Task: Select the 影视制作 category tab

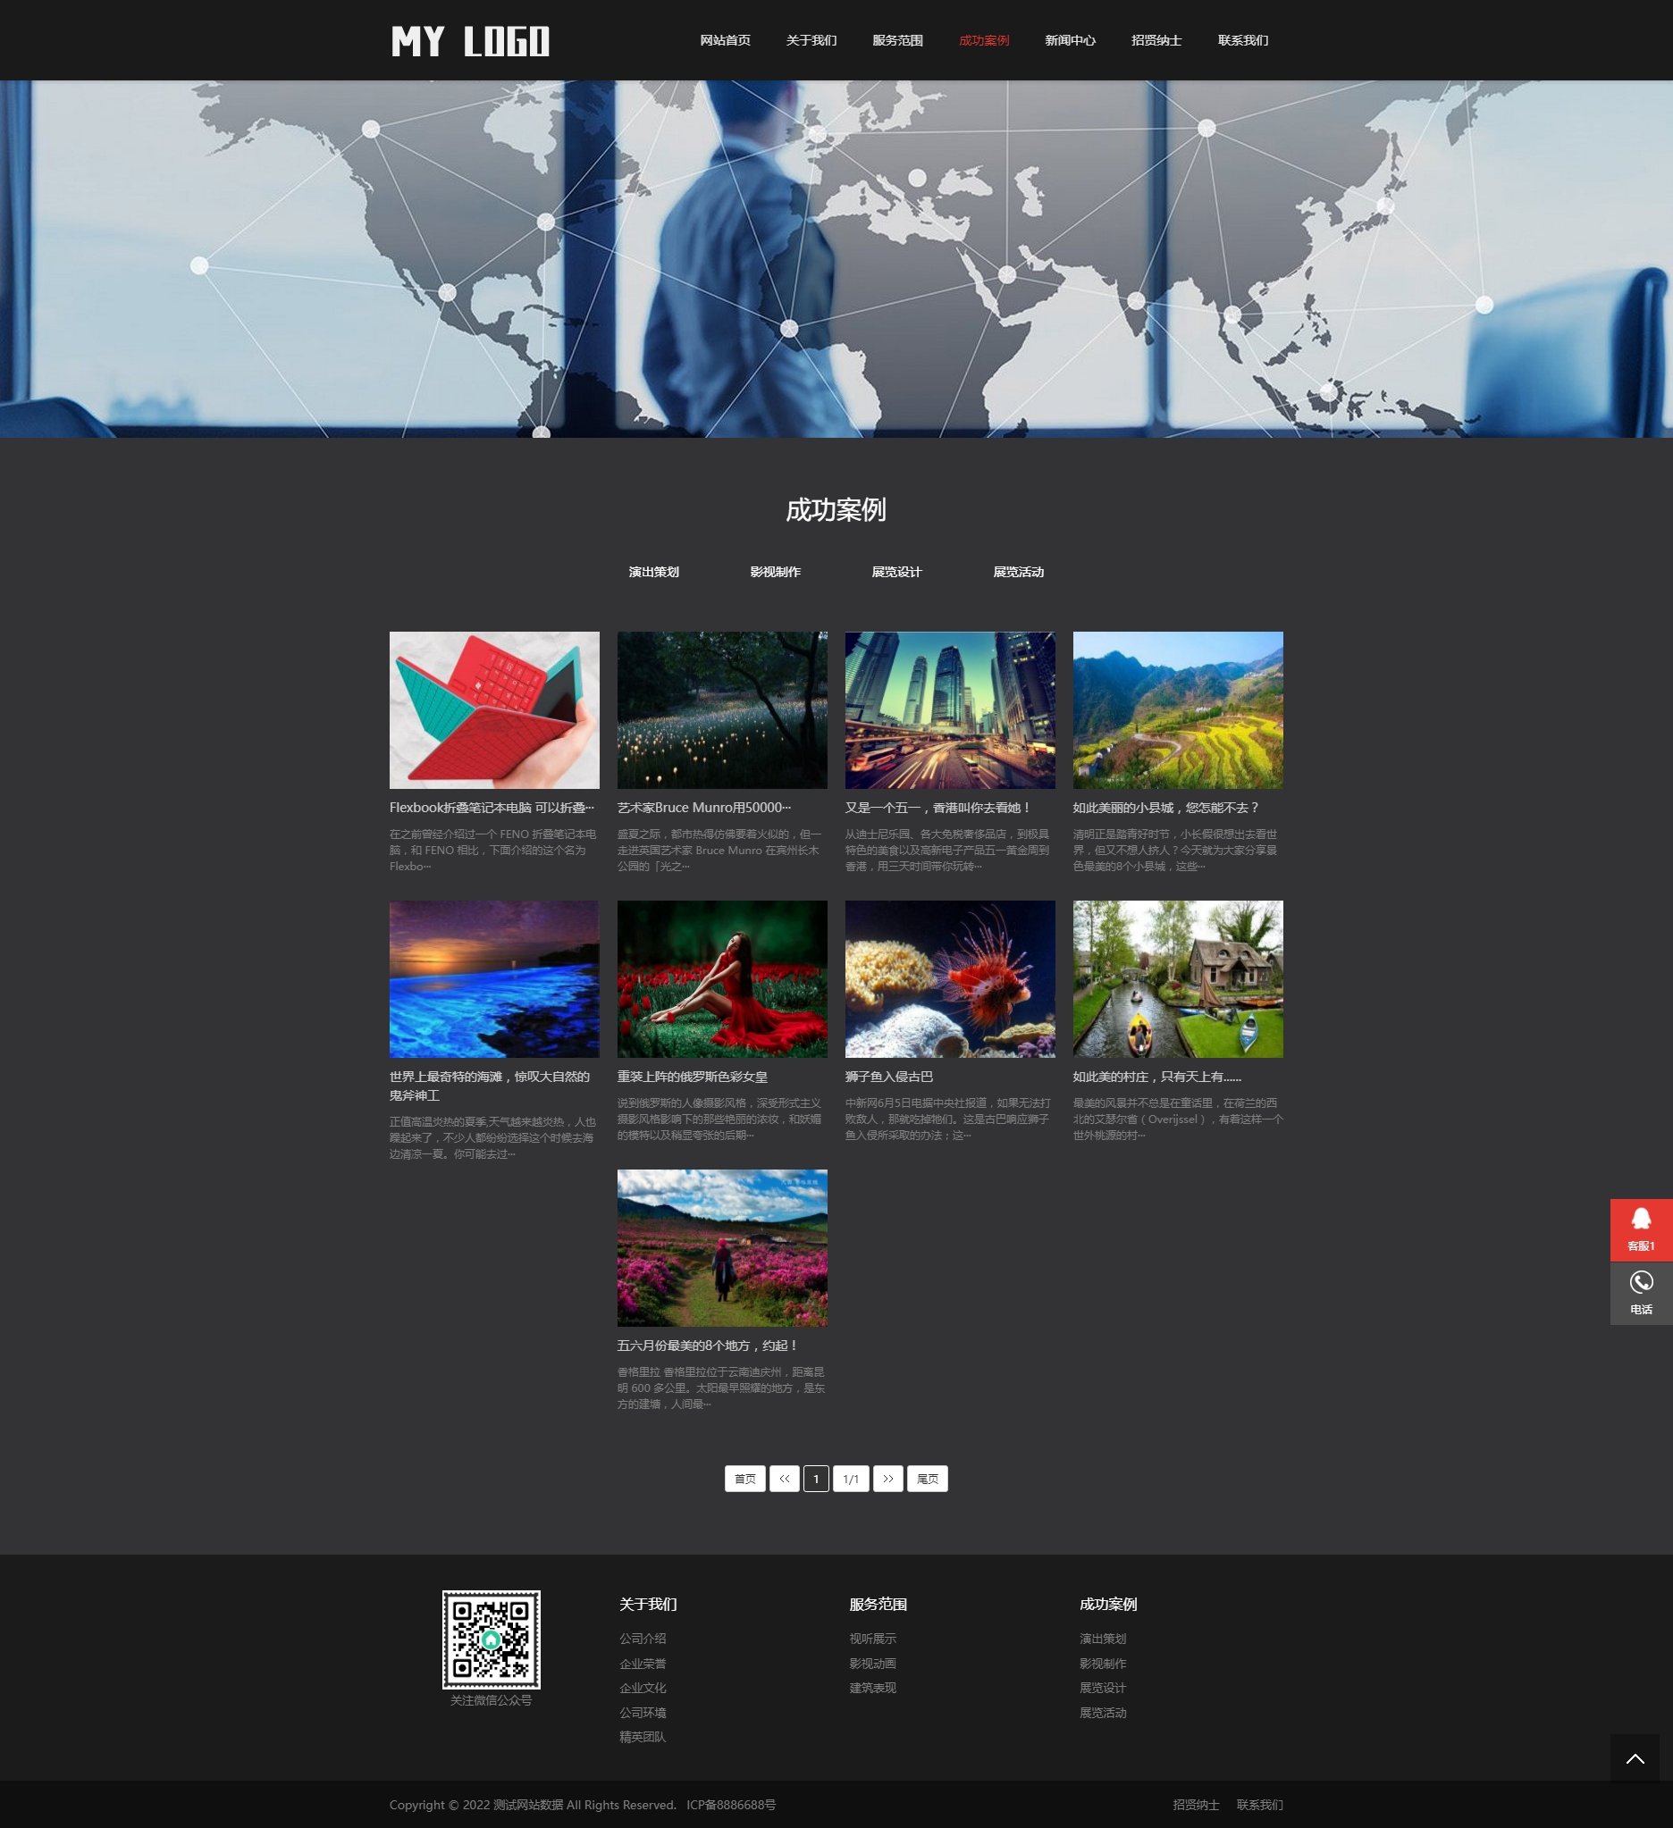Action: point(774,572)
